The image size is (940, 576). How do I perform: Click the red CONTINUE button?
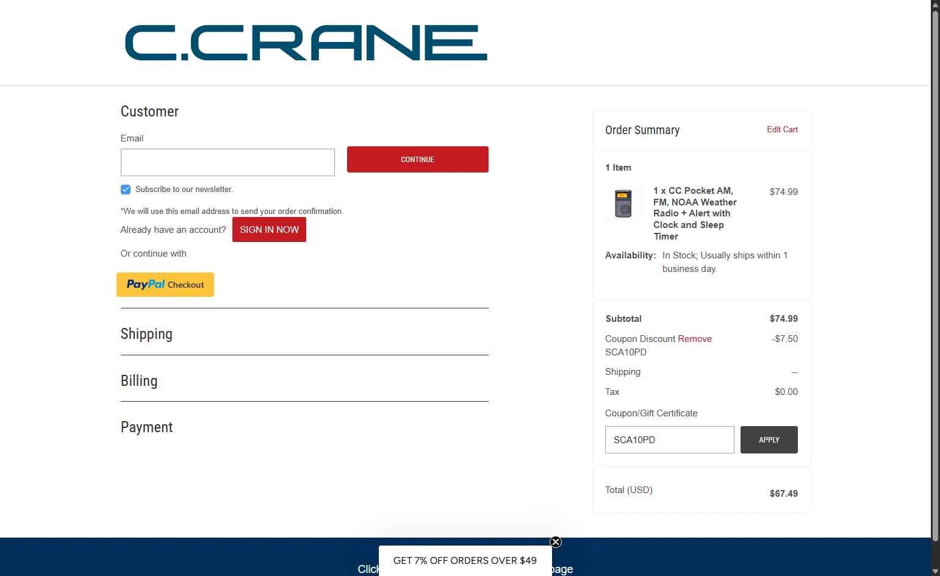point(418,159)
